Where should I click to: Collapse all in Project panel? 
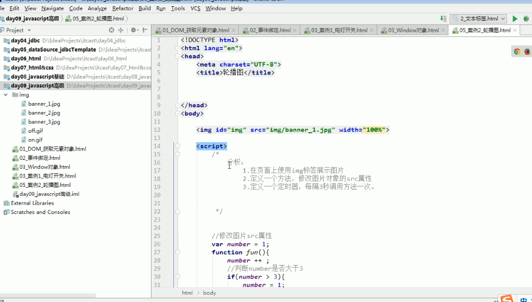coord(120,30)
